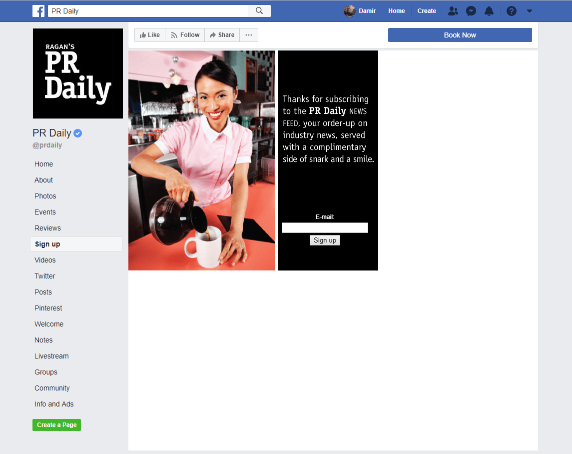Viewport: 572px width, 454px height.
Task: Open Damir's profile name link
Action: tap(367, 11)
